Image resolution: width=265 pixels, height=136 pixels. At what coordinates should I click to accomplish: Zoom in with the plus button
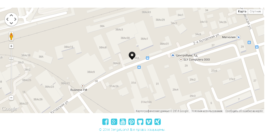11,46
